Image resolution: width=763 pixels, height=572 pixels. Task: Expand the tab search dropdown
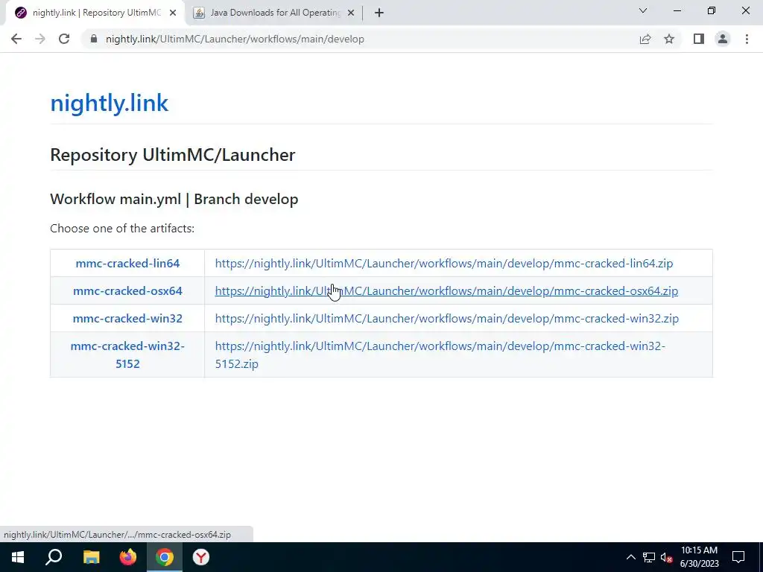(643, 10)
